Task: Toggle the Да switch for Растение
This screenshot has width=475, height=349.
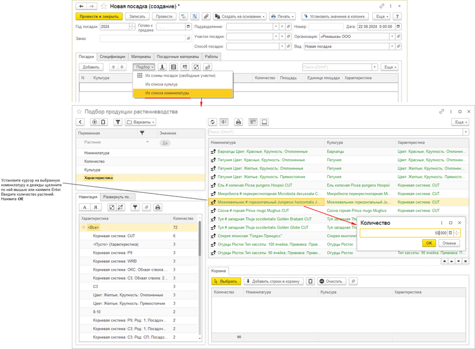Action: click(164, 143)
